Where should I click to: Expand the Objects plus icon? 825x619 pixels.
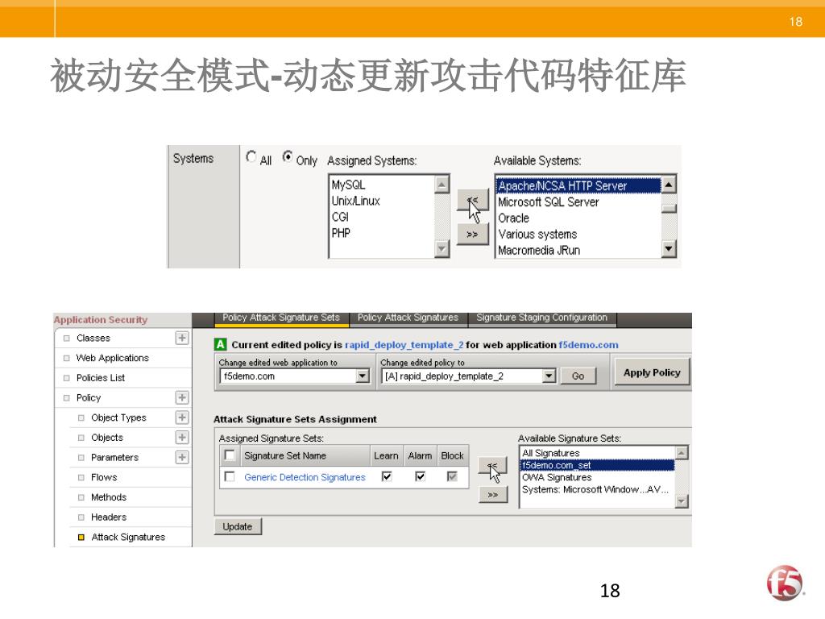pos(182,438)
